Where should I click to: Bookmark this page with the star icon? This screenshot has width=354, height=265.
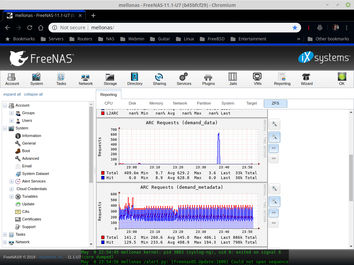[295, 28]
